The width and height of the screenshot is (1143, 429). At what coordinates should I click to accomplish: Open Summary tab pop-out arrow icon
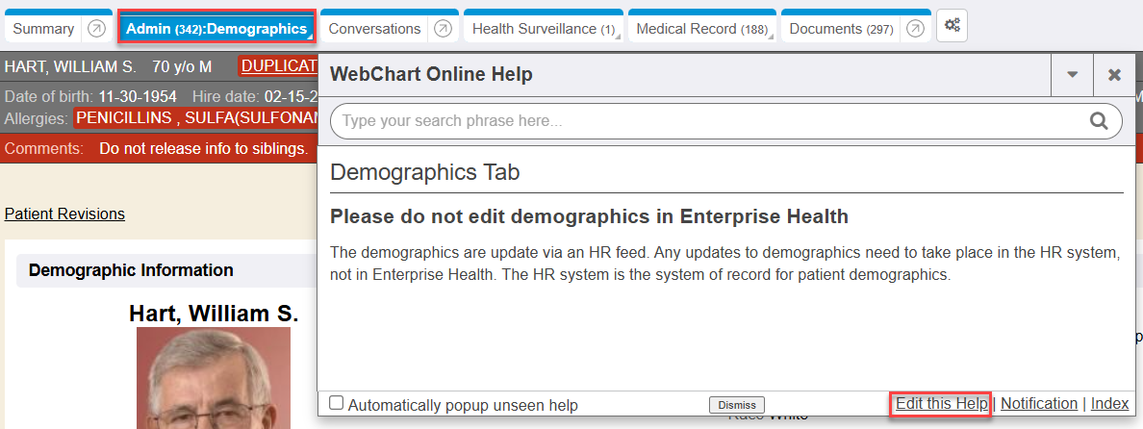[x=96, y=29]
